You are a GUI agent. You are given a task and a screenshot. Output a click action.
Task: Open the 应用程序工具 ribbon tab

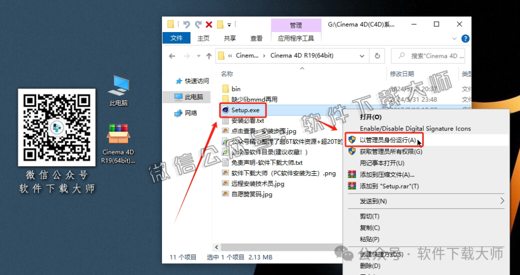click(296, 39)
